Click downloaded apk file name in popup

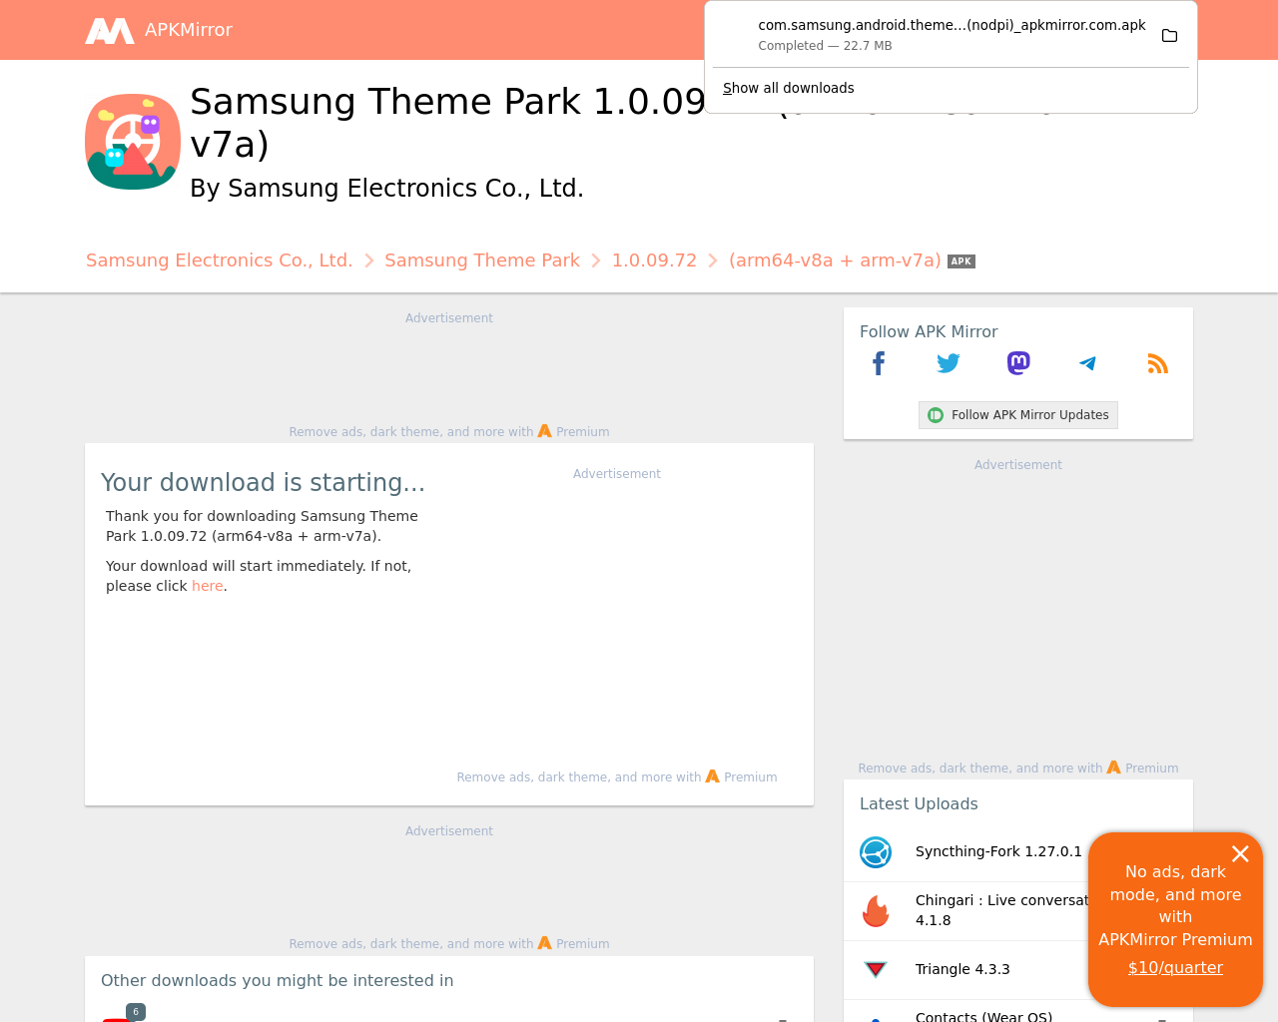952,25
